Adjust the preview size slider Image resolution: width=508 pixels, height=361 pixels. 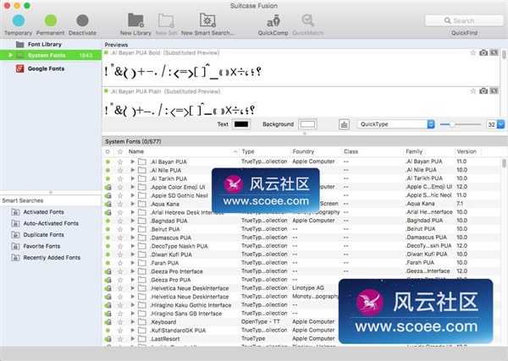tap(452, 124)
